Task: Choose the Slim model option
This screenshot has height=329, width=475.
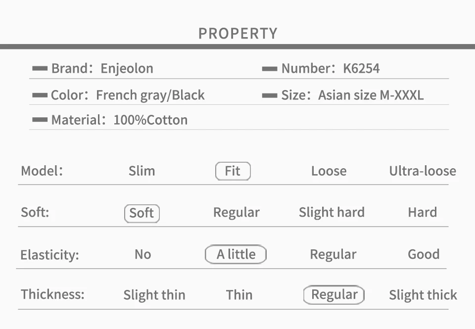Action: click(142, 171)
